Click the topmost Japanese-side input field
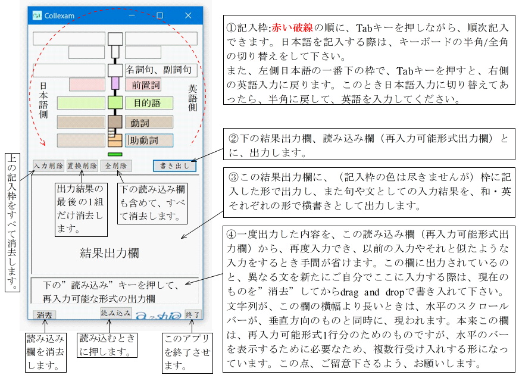The image size is (519, 378). 68,39
